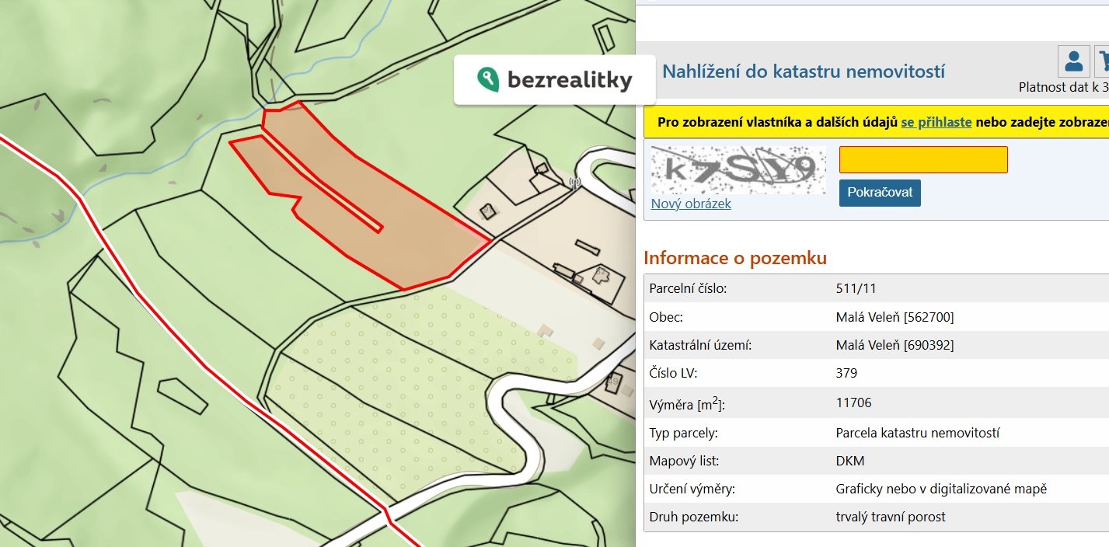Viewport: 1109px width, 547px height.
Task: Click the bezrealitky brand name text
Action: (x=570, y=80)
